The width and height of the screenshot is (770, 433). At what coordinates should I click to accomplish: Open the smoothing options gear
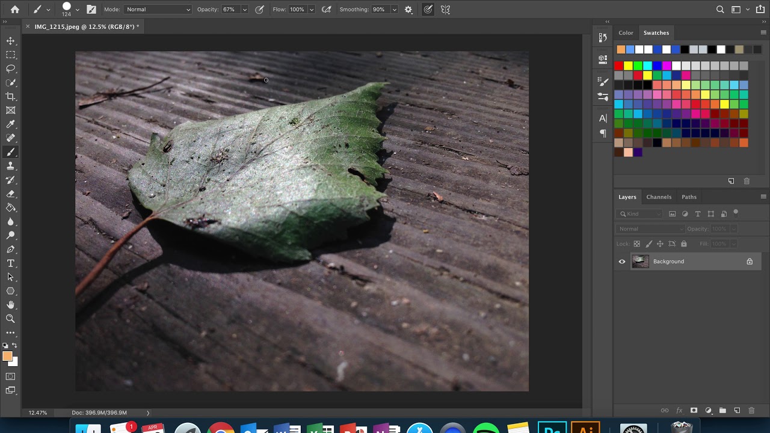408,10
